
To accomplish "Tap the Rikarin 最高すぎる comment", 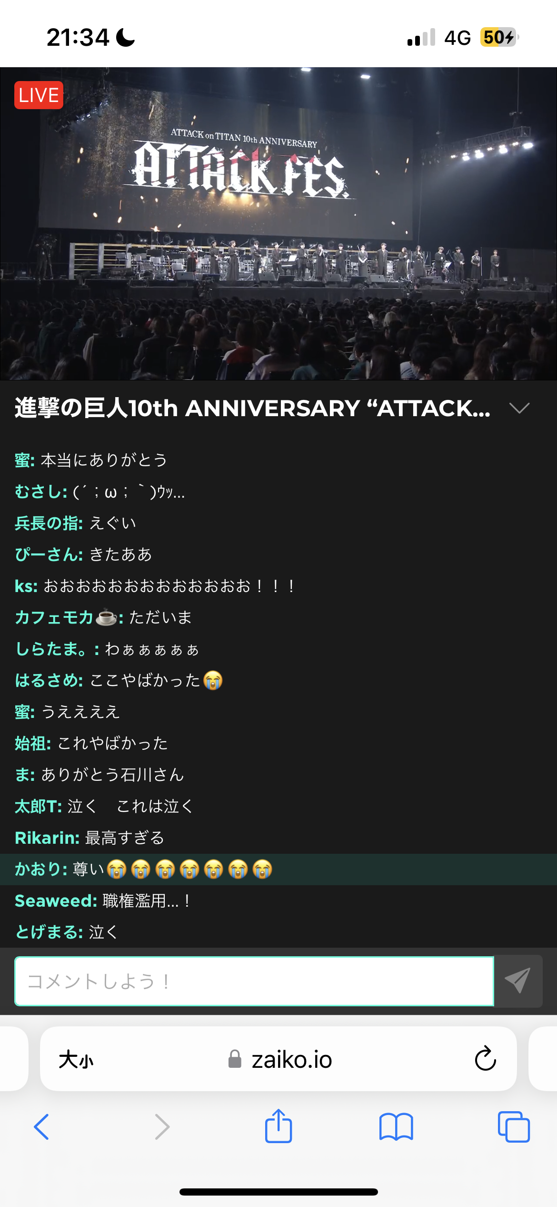I will (x=90, y=838).
